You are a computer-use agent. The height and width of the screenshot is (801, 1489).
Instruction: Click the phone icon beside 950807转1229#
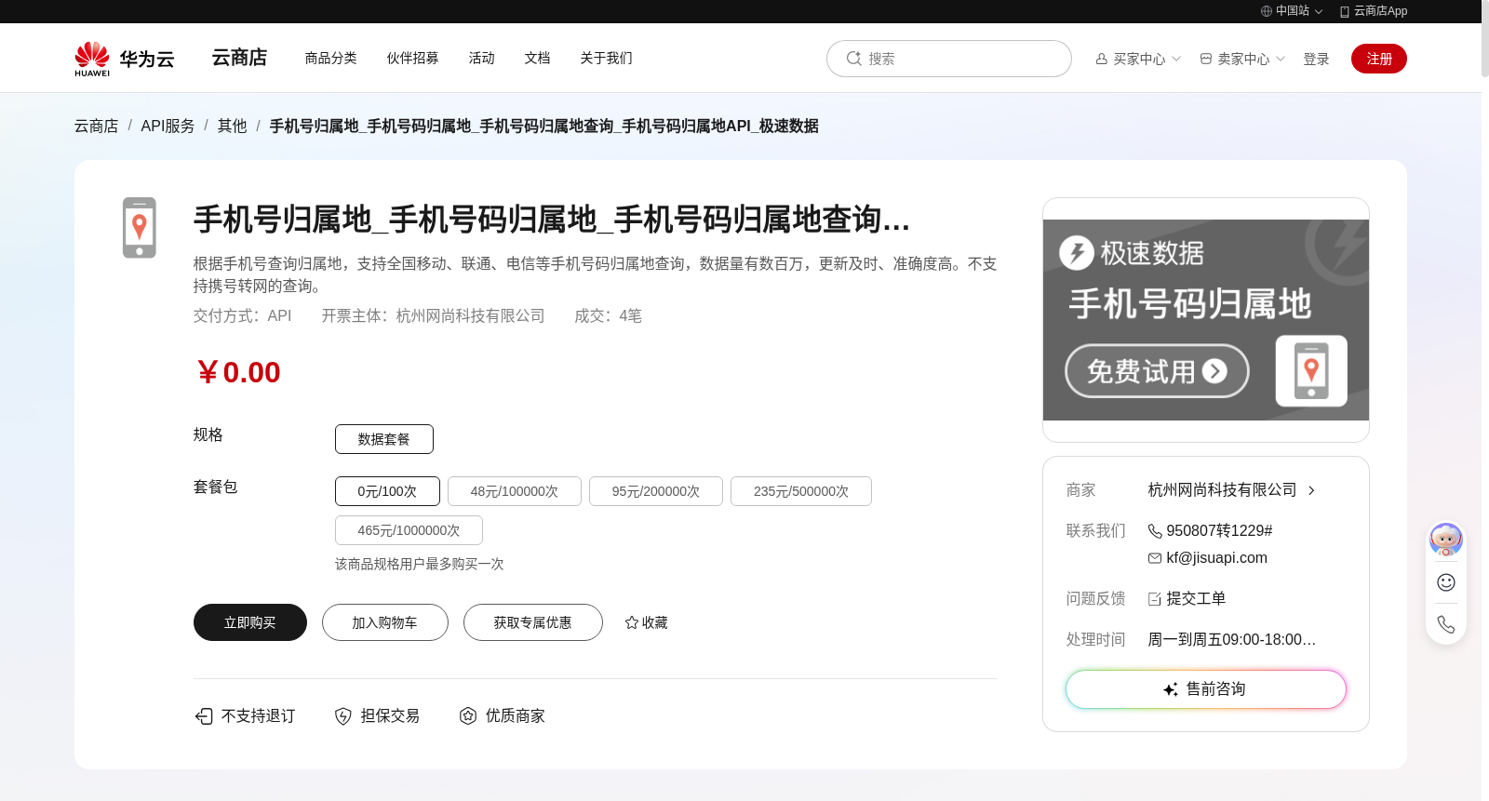point(1155,530)
